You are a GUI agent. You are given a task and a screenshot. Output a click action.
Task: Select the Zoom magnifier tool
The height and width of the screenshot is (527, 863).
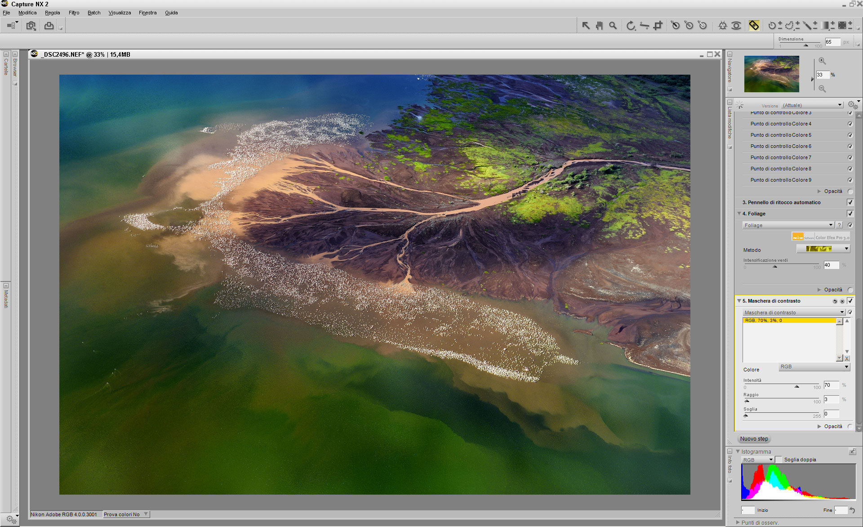613,26
